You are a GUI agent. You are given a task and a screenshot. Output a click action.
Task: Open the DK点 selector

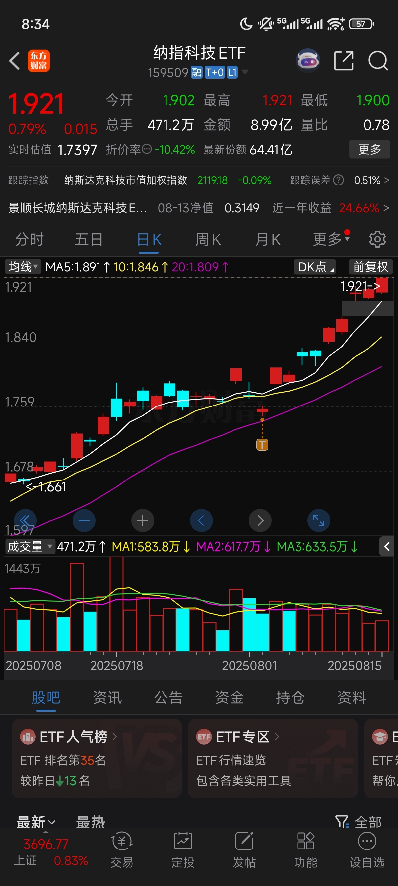(x=314, y=267)
